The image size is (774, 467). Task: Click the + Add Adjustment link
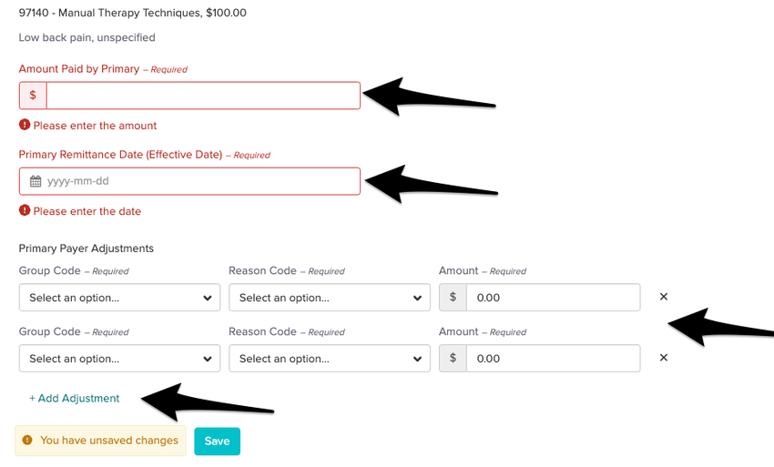click(x=74, y=399)
